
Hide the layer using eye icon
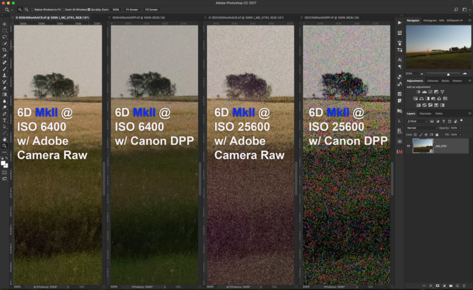tap(409, 146)
